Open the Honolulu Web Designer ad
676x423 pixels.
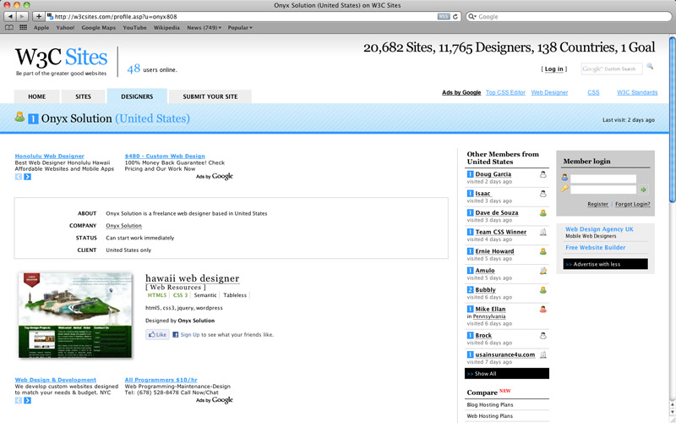tap(50, 157)
